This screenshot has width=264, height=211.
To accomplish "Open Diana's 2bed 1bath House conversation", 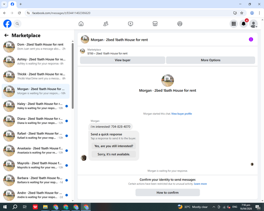I will click(35, 121).
